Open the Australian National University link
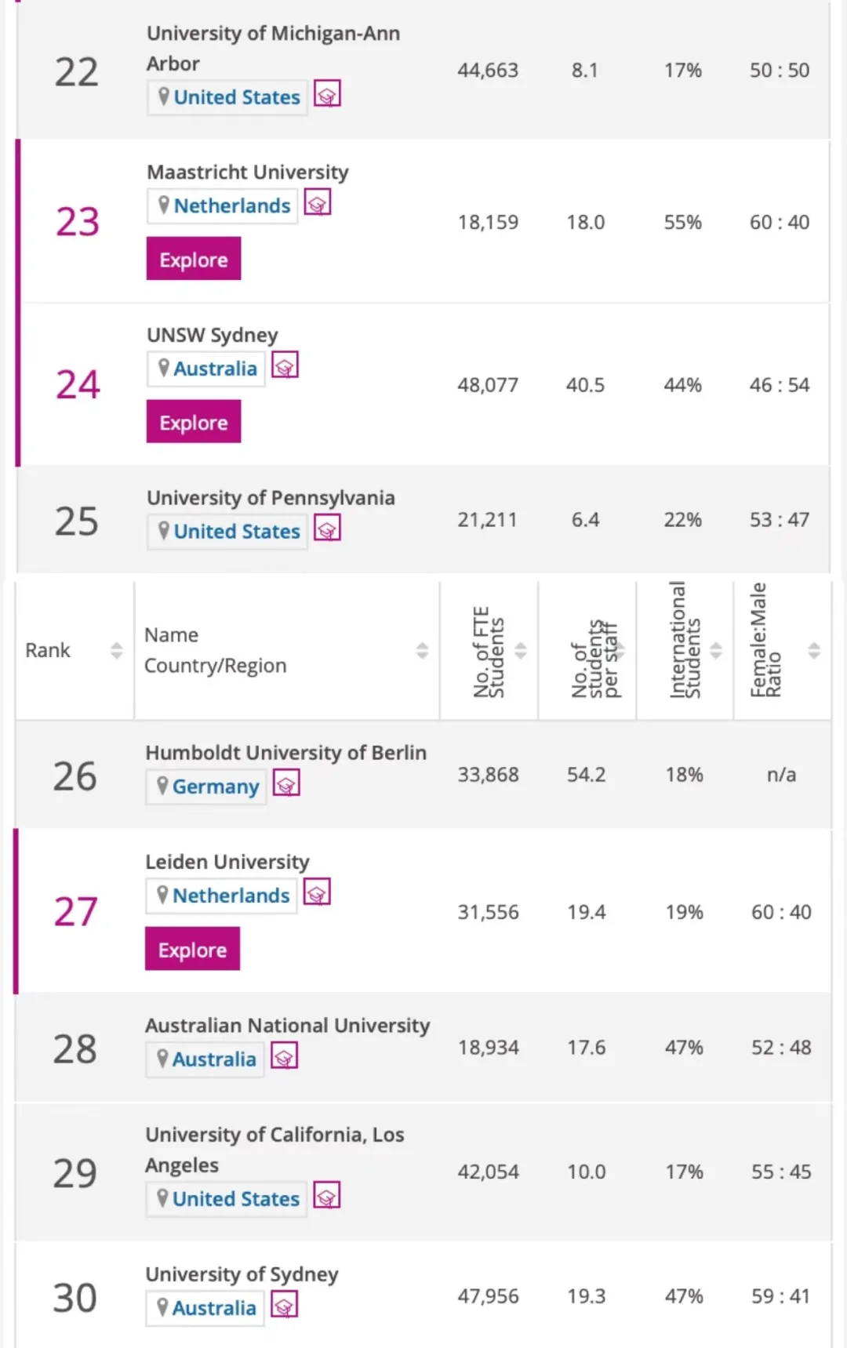The height and width of the screenshot is (1348, 847). tap(287, 1026)
